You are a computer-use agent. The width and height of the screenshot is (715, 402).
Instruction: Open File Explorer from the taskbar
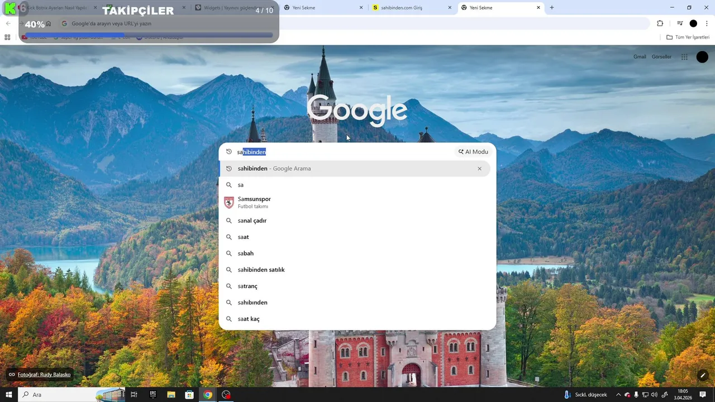point(171,395)
